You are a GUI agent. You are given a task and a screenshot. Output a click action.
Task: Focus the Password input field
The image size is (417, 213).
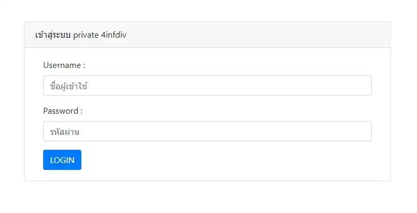[x=207, y=131]
